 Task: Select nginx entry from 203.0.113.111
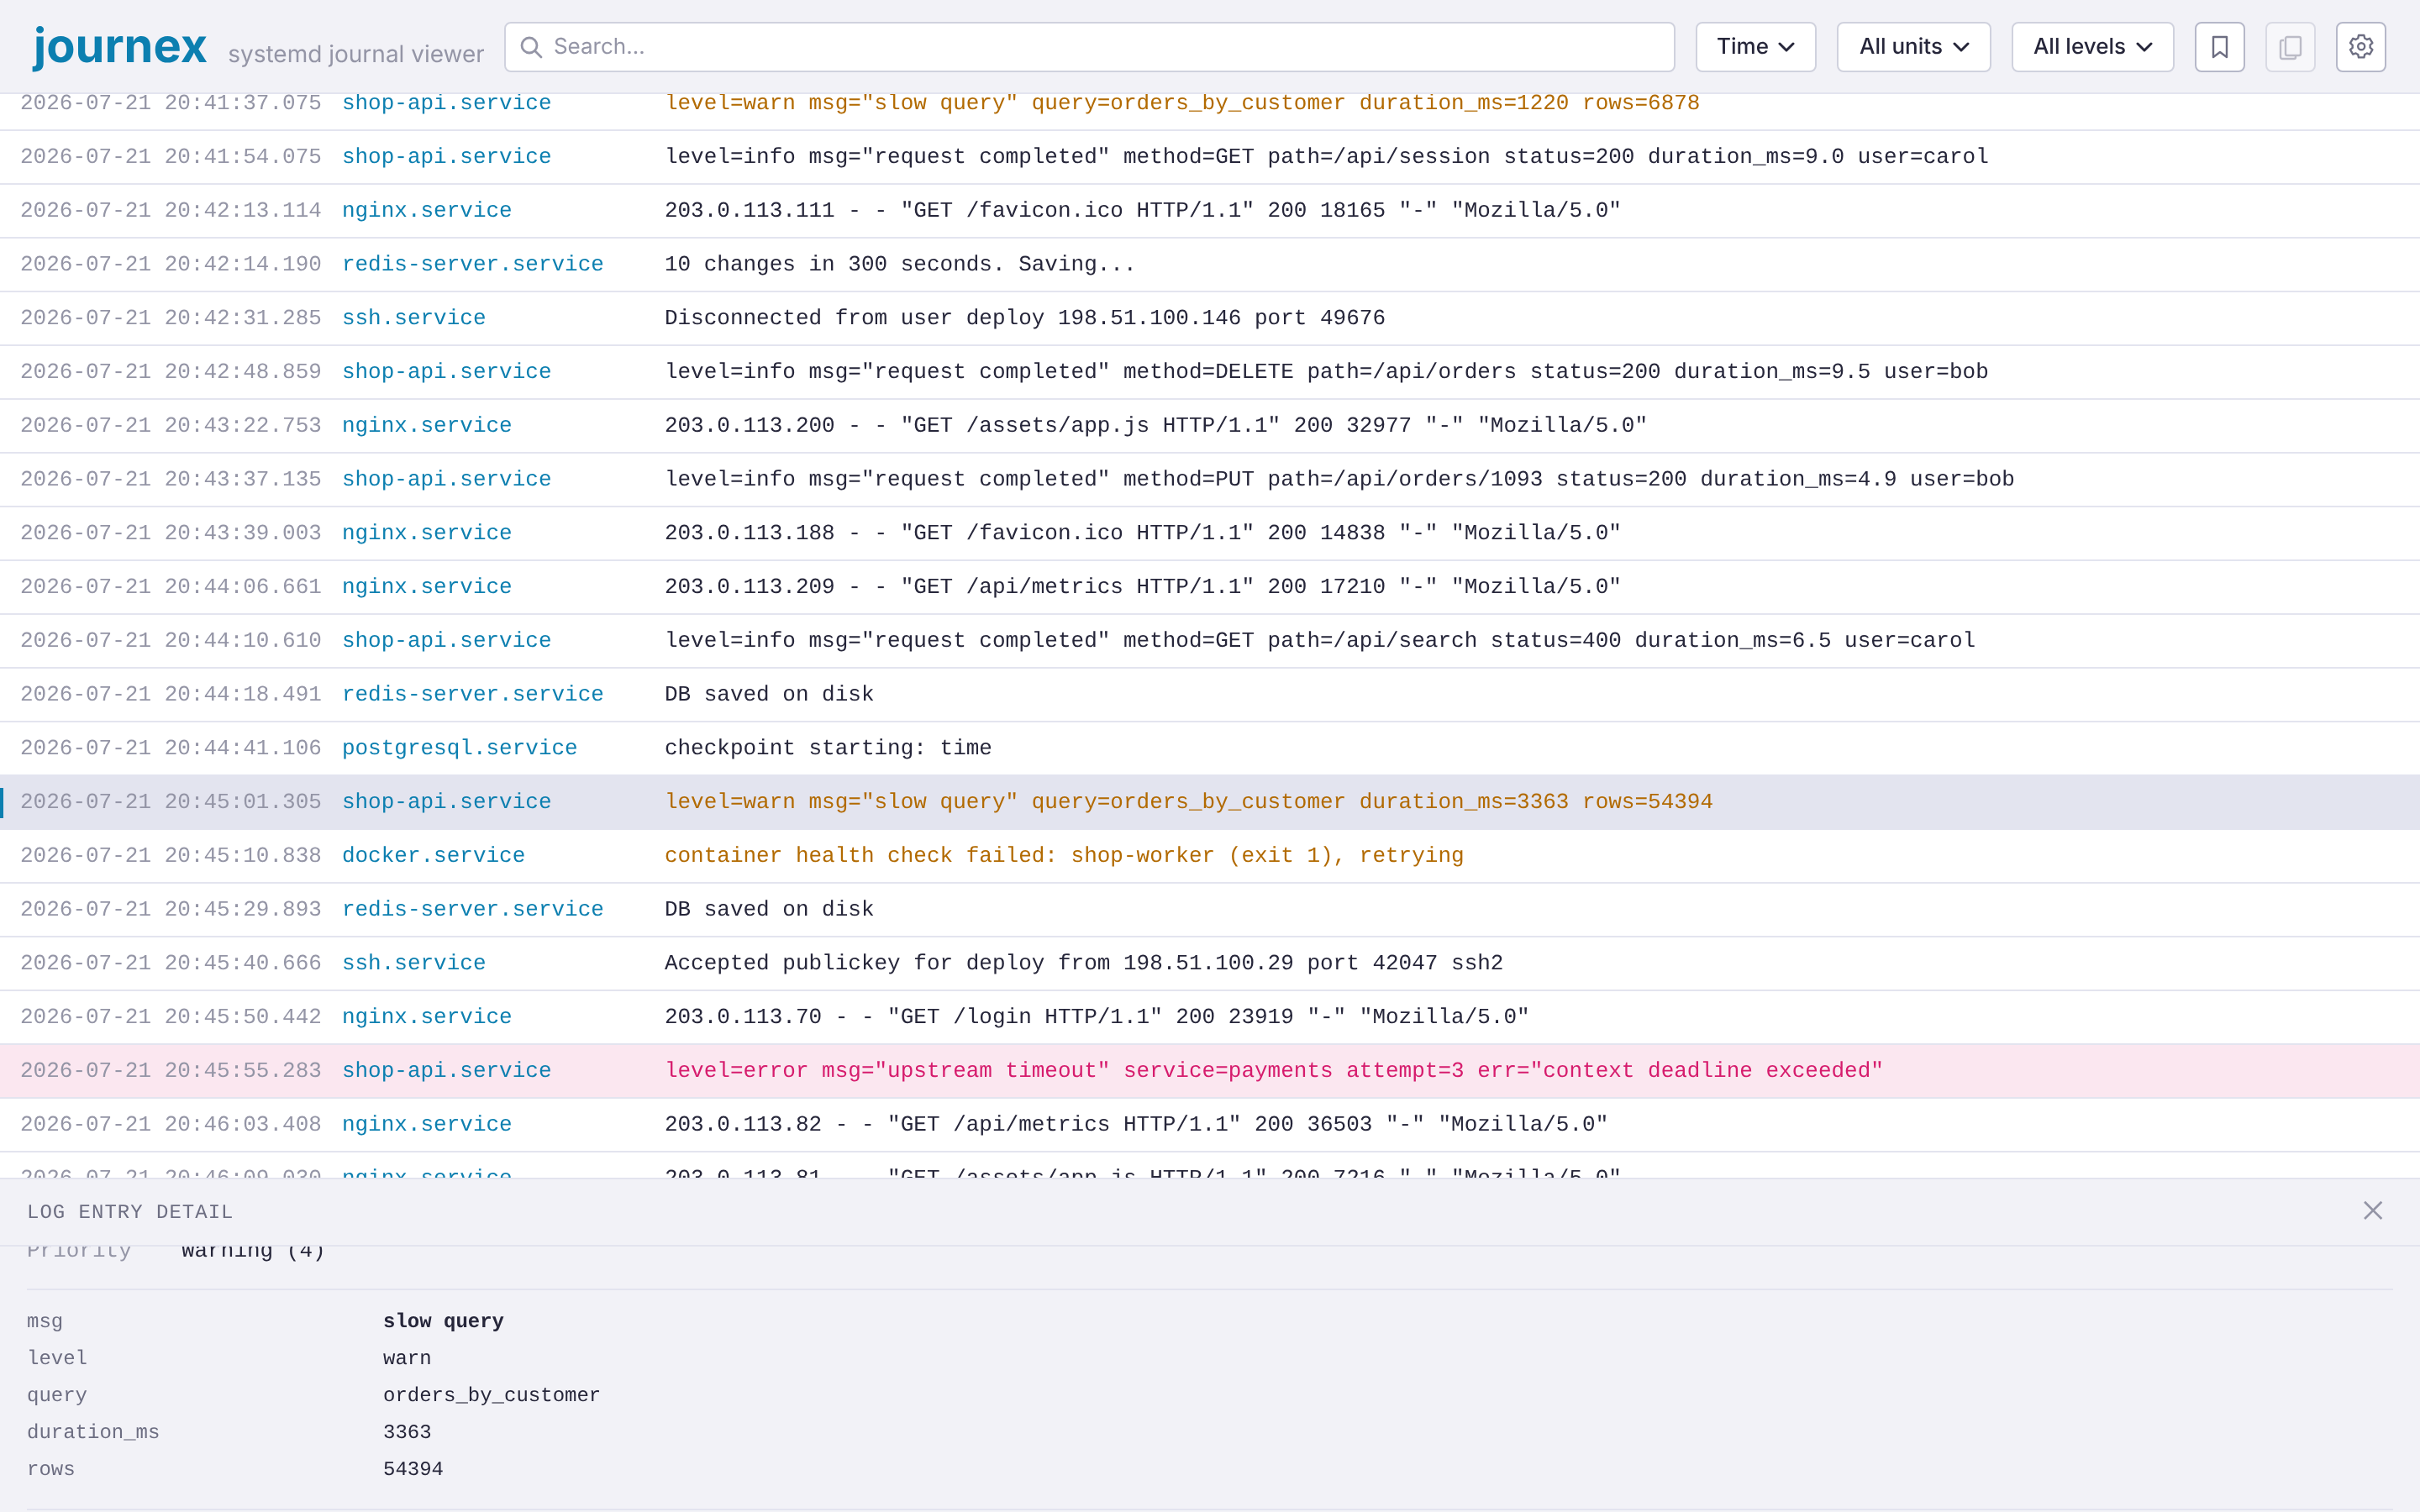click(1210, 211)
